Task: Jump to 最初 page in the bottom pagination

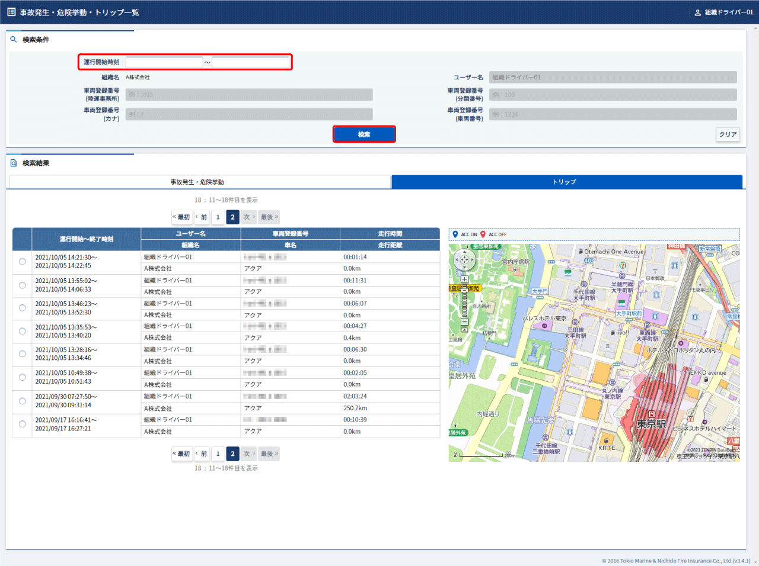Action: (181, 454)
